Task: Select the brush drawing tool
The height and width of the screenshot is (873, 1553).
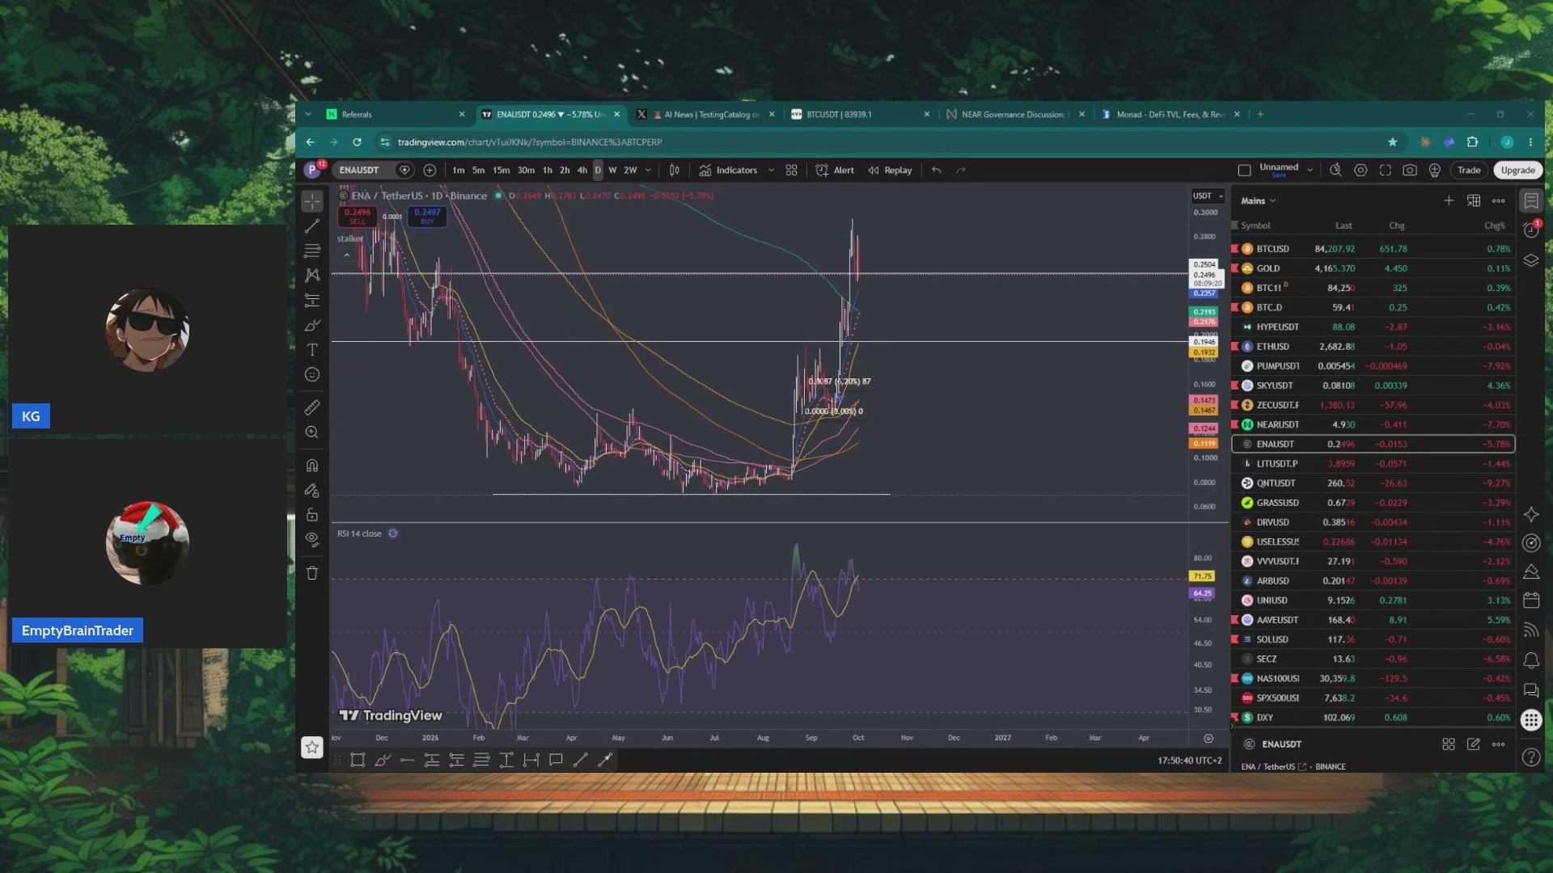Action: point(312,325)
